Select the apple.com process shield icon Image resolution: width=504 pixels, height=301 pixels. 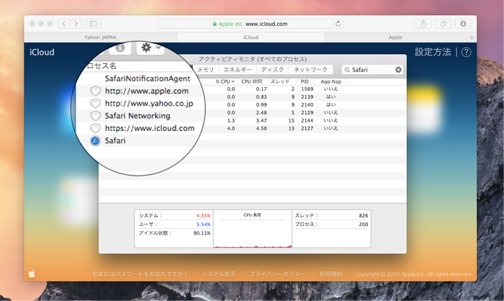[95, 91]
